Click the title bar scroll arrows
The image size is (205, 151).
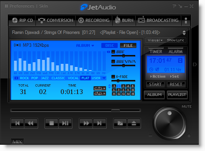pos(184,33)
